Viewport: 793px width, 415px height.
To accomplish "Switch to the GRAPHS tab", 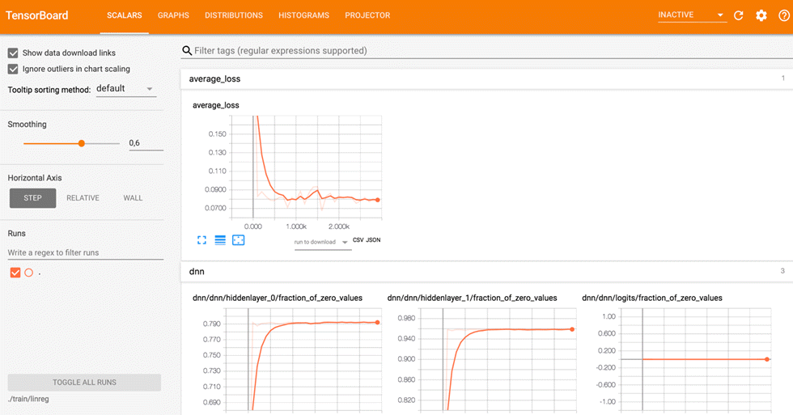I will [x=173, y=15].
